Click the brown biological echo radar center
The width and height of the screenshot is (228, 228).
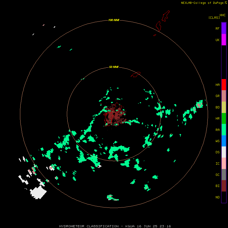pyautogui.click(x=115, y=114)
